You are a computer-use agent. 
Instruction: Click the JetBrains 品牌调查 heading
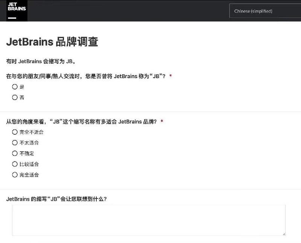tap(52, 42)
